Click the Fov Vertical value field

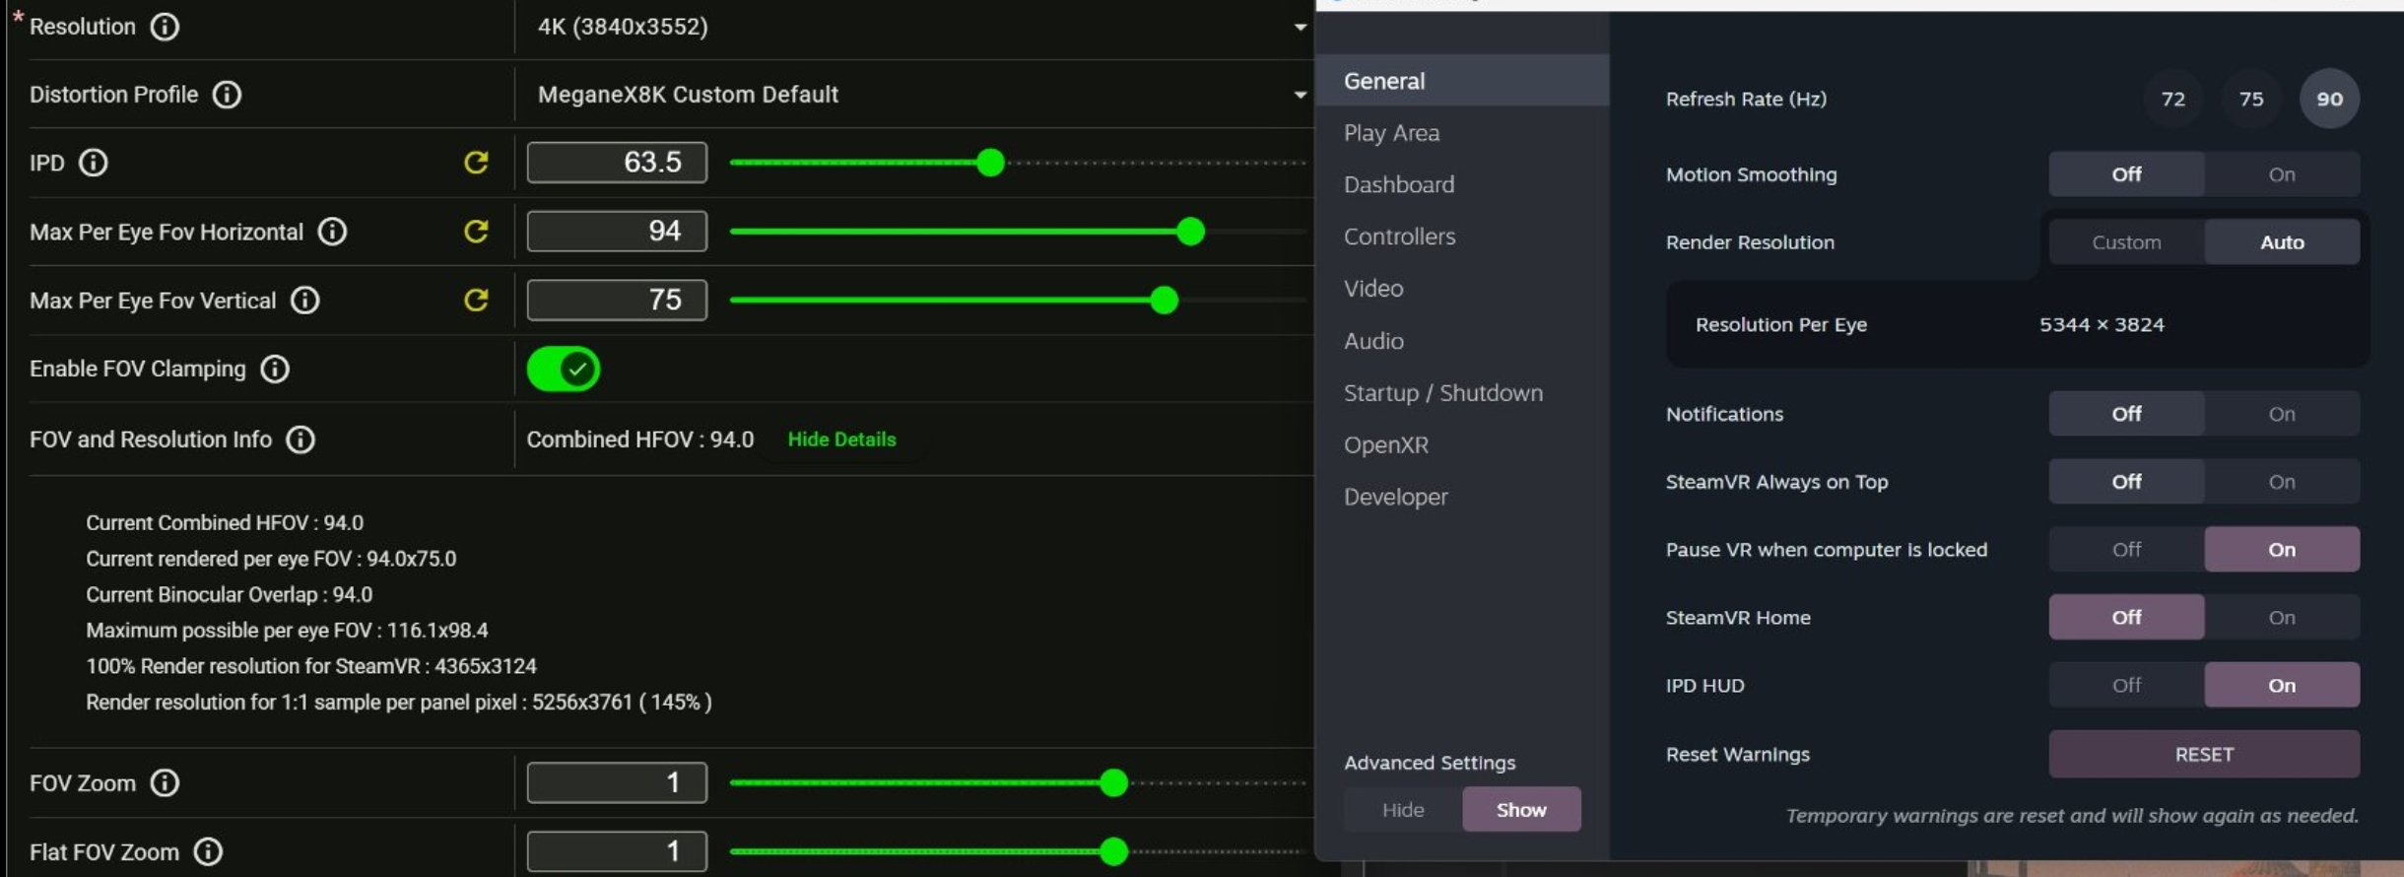pyautogui.click(x=617, y=301)
